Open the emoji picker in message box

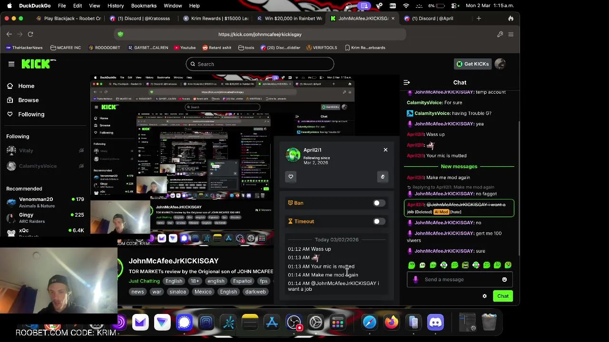504,279
